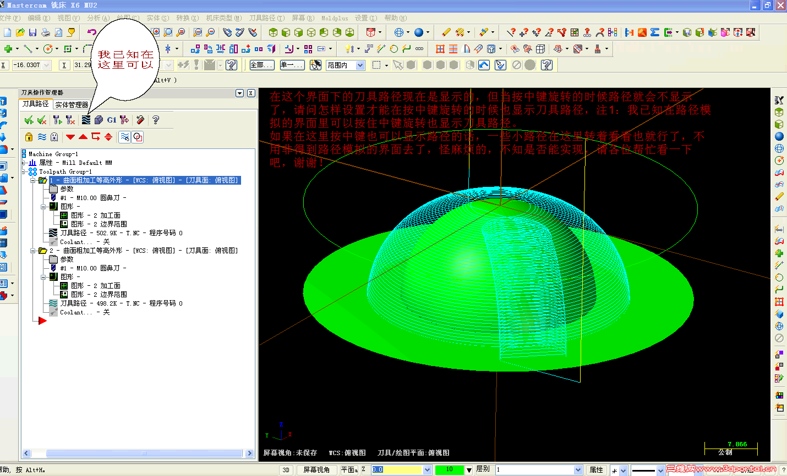This screenshot has height=476, width=787.
Task: Click the Z depth input field
Action: click(396, 470)
